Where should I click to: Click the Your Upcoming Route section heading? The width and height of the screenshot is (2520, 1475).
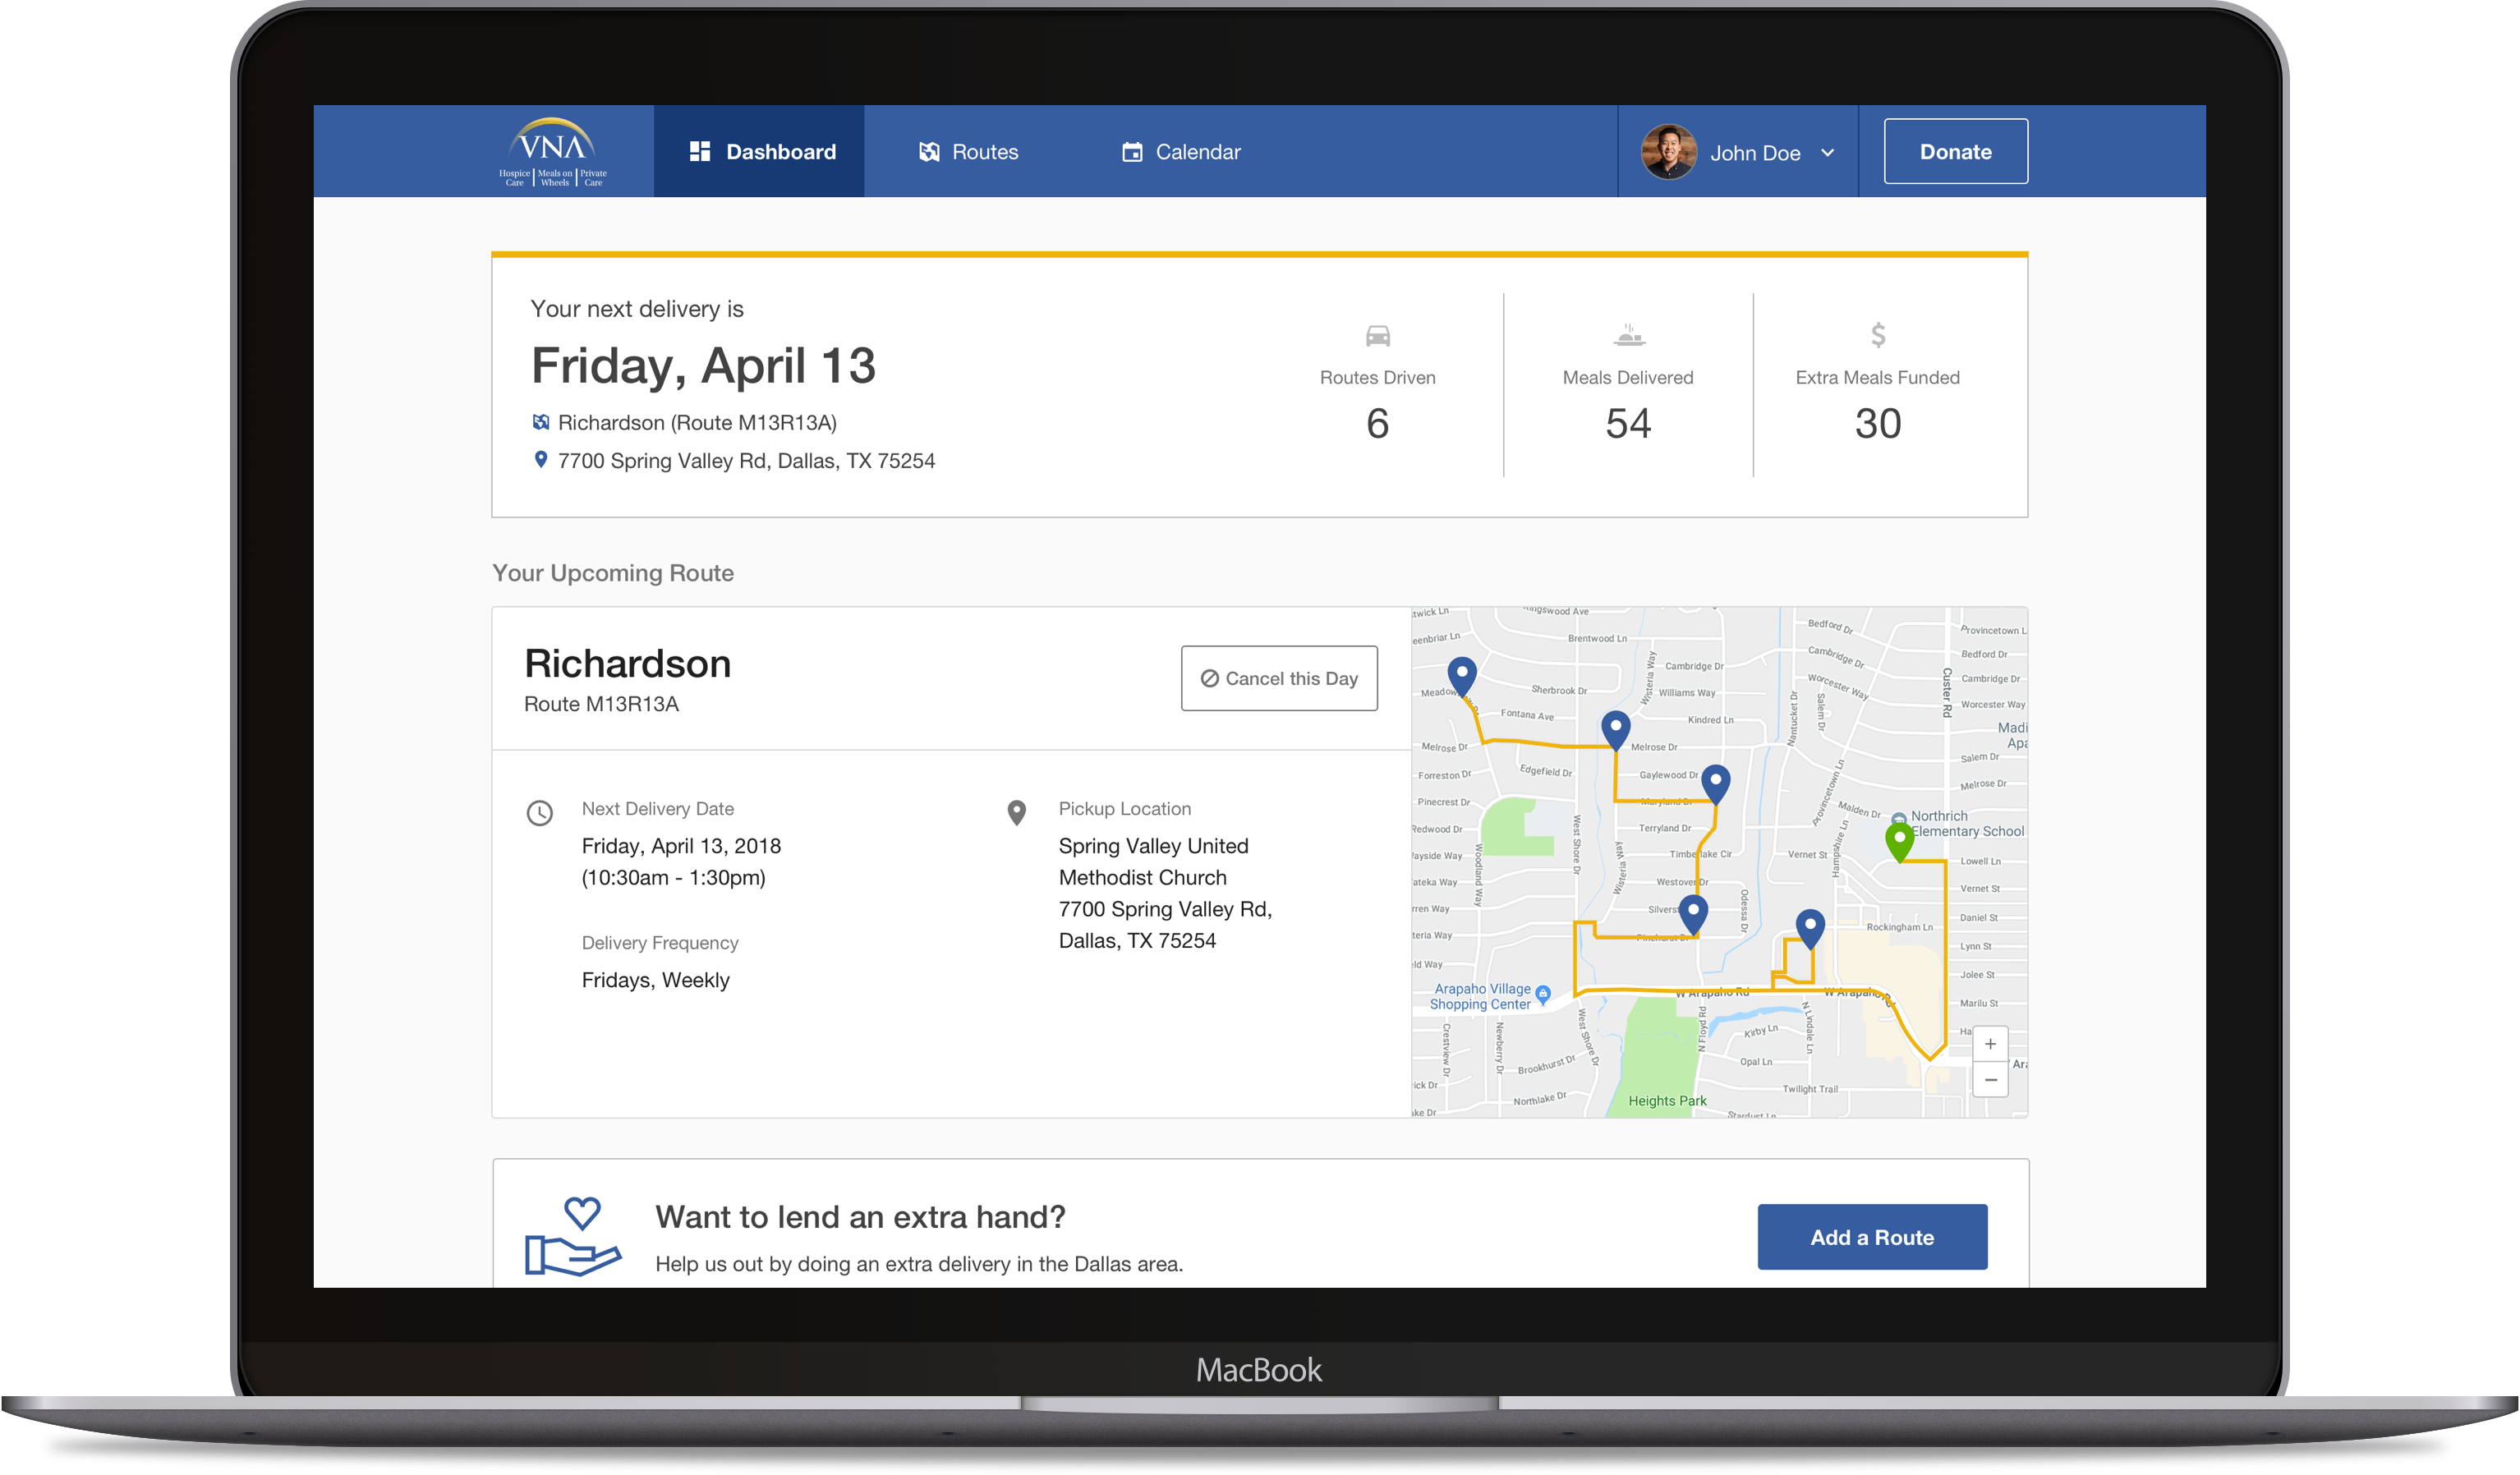(x=613, y=573)
